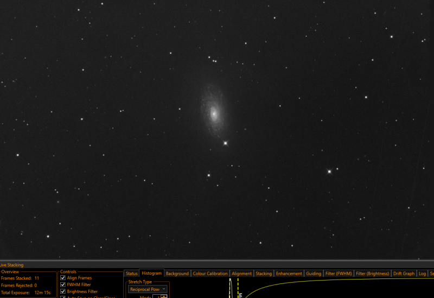
Task: Show the Filter (FWHM) tab
Action: [x=339, y=274]
